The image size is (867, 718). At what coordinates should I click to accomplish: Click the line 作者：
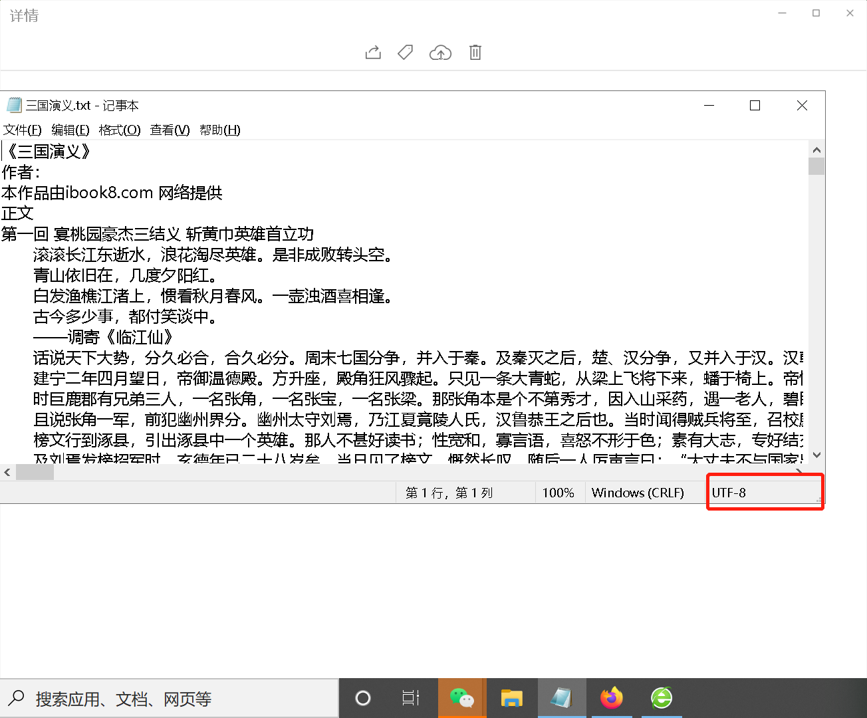[22, 172]
